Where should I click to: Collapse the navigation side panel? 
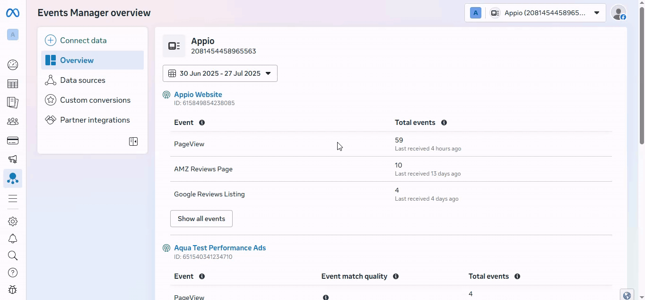pos(133,141)
